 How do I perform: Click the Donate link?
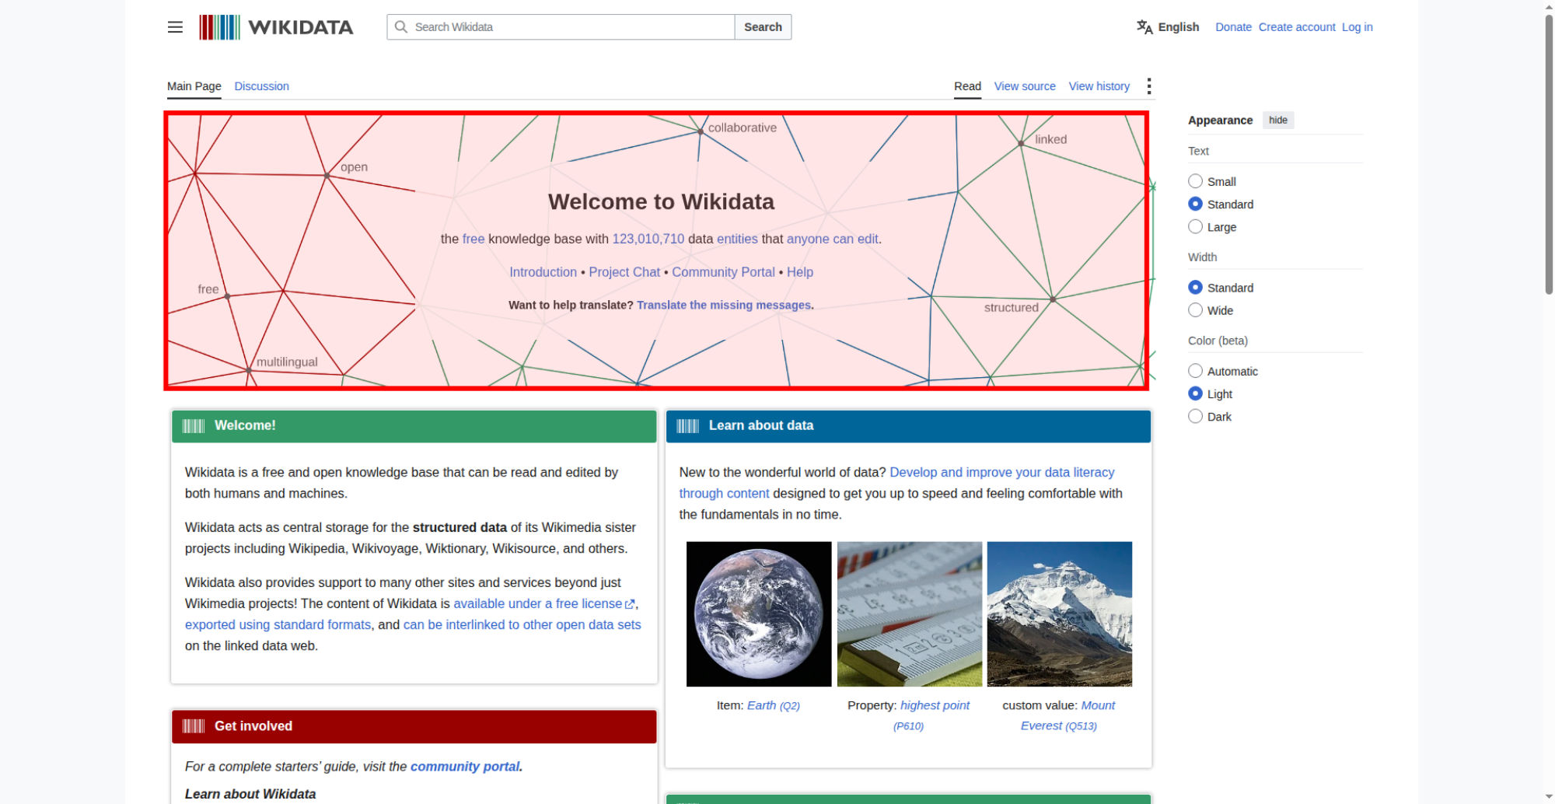(x=1233, y=27)
